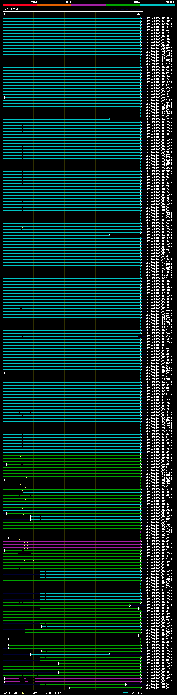Click the cyan ~100% identity legend bar
177x695 pixels.
point(157,5)
